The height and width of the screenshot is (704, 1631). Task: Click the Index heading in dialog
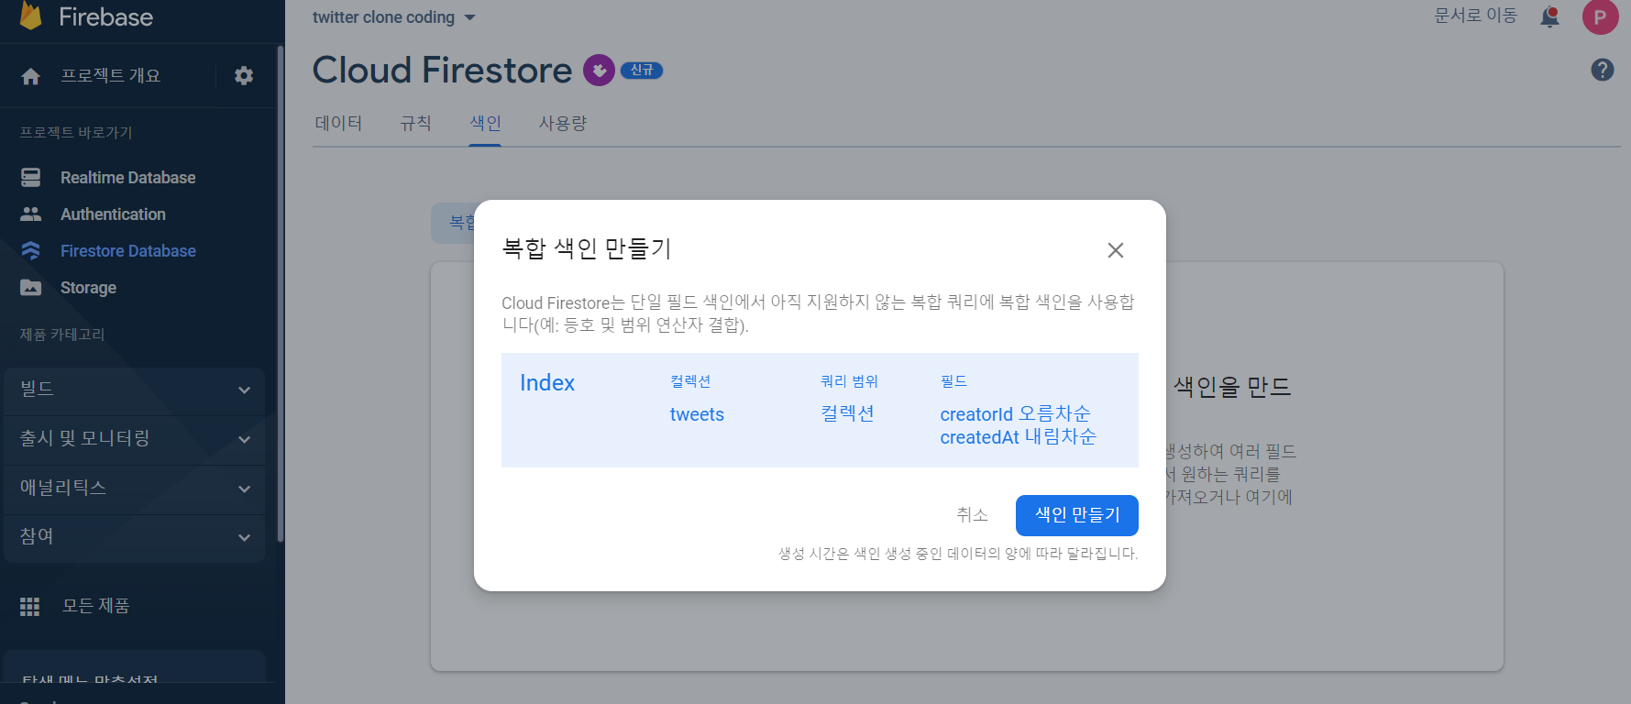pyautogui.click(x=547, y=383)
